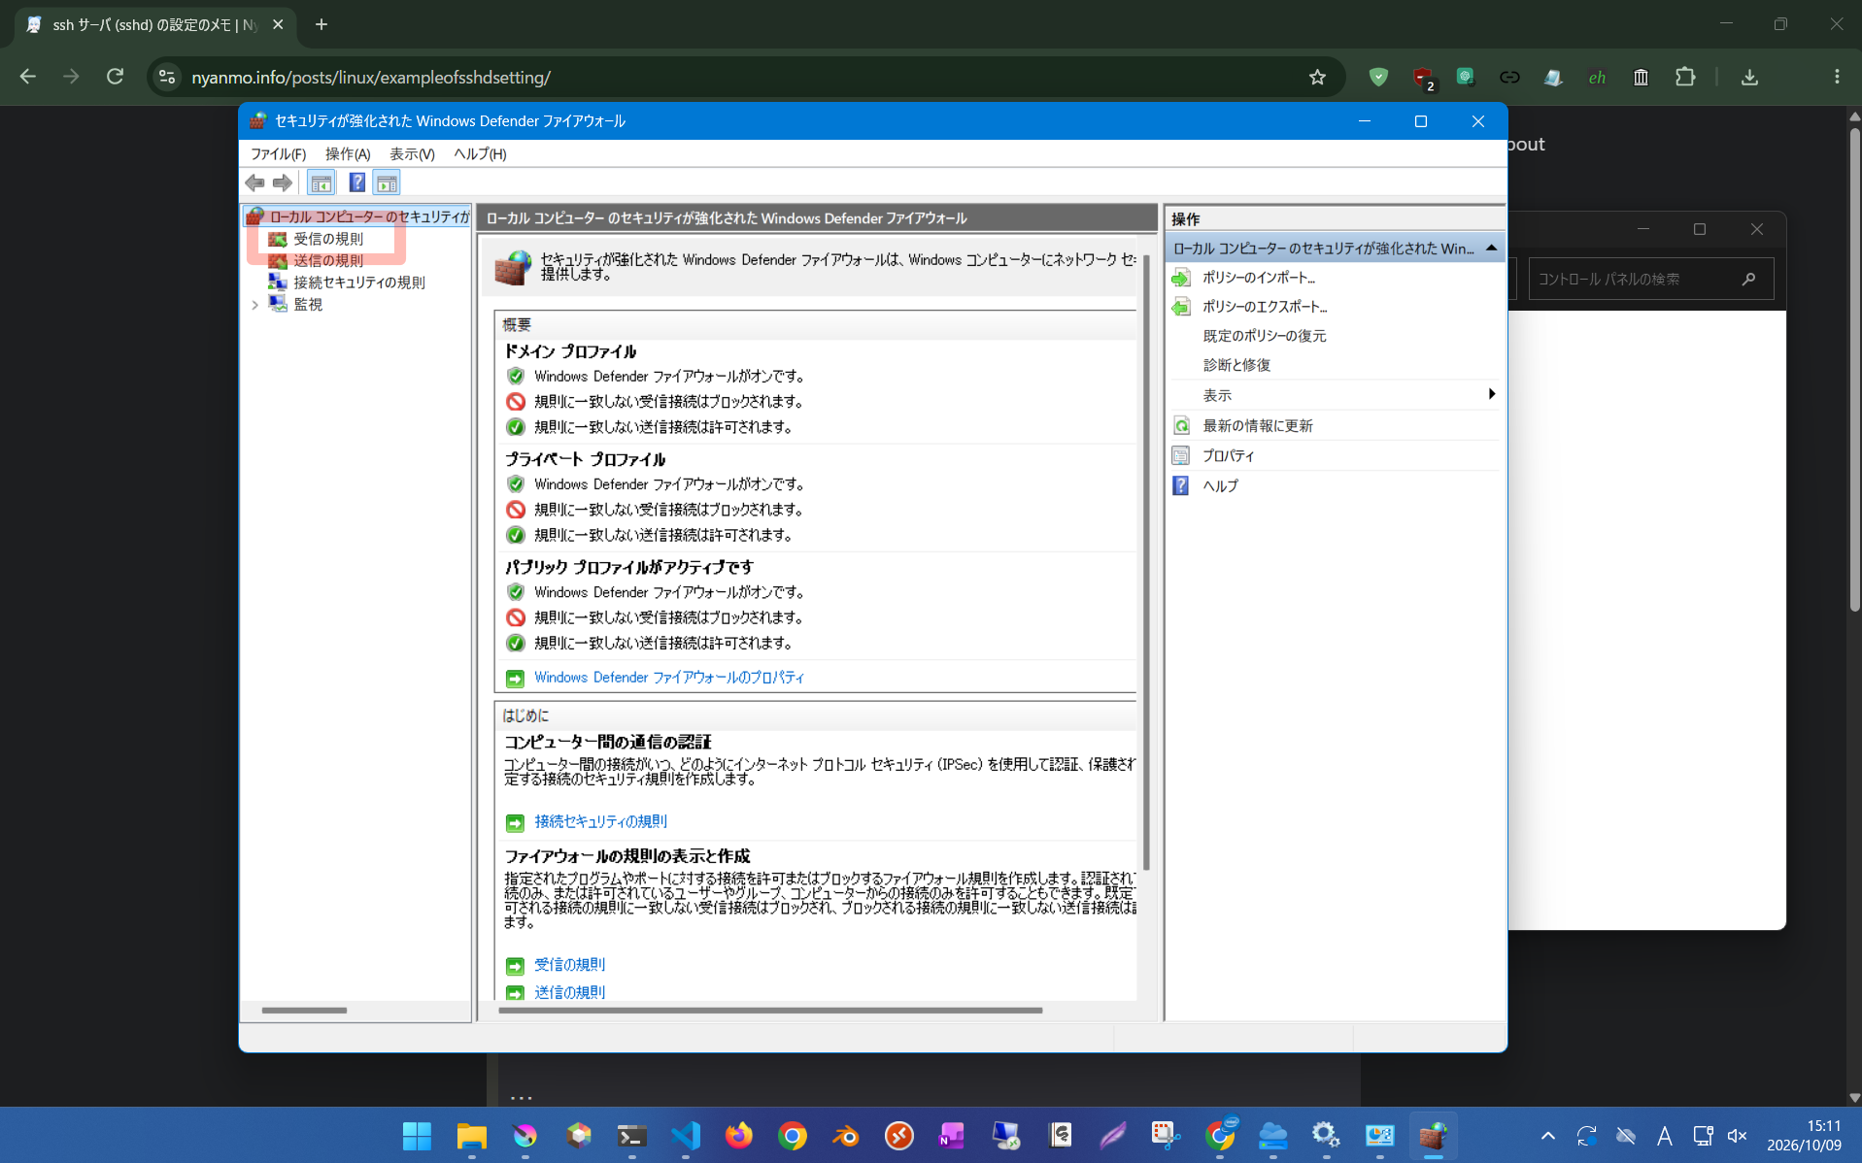
Task: Go back in Chrome browser
Action: tap(27, 77)
